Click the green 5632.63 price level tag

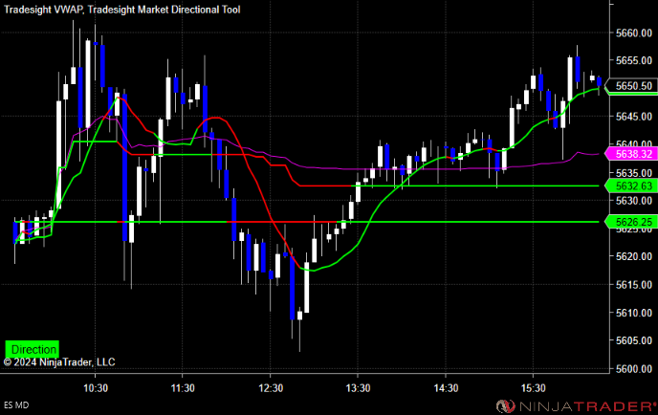point(631,186)
